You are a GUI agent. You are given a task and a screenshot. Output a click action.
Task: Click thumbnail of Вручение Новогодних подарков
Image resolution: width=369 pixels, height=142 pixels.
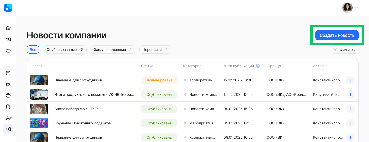(39, 123)
